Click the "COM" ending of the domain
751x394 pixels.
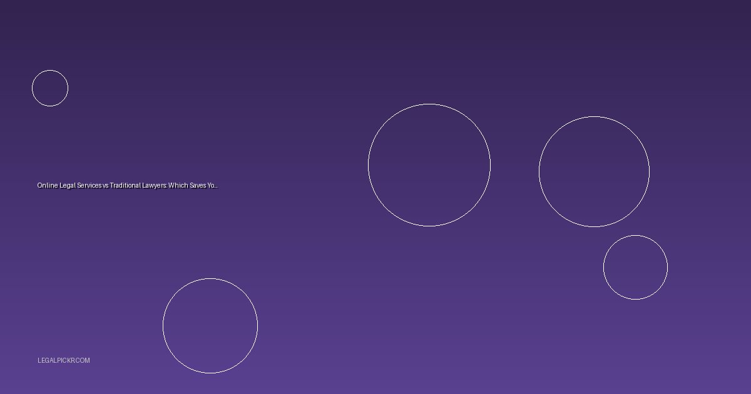(x=83, y=360)
